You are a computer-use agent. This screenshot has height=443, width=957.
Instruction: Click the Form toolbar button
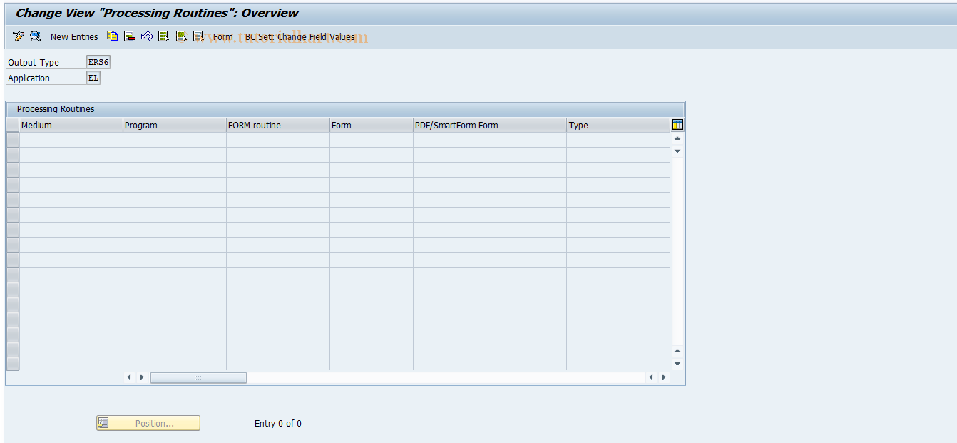pos(222,37)
